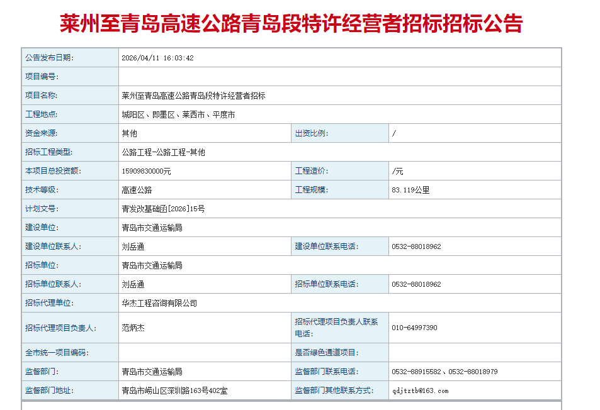Click agency project leader name 范炳杰
This screenshot has height=410, width=600.
(133, 328)
